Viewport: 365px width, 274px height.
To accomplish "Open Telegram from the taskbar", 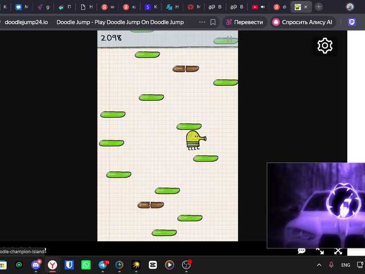I will pyautogui.click(x=103, y=265).
